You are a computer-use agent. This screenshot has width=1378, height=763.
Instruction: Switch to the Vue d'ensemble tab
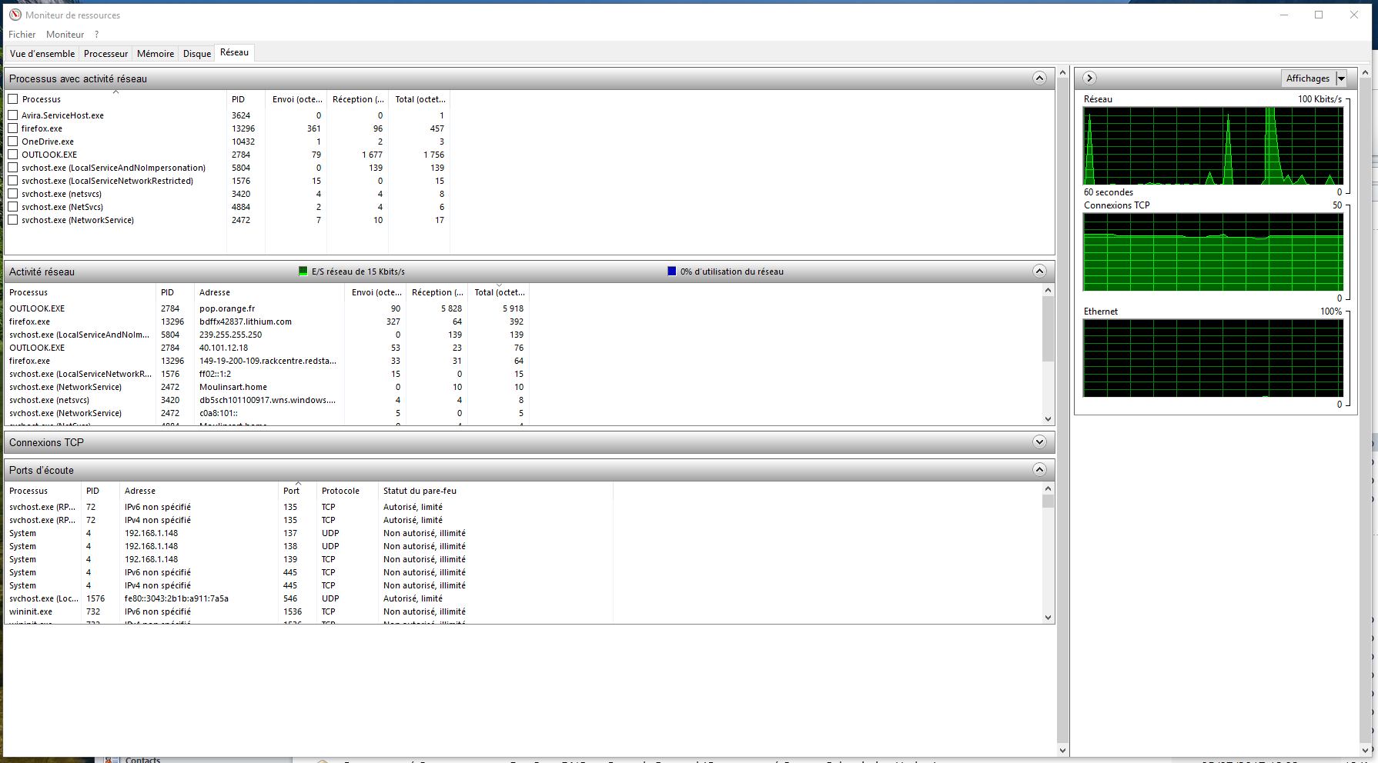[x=42, y=54]
